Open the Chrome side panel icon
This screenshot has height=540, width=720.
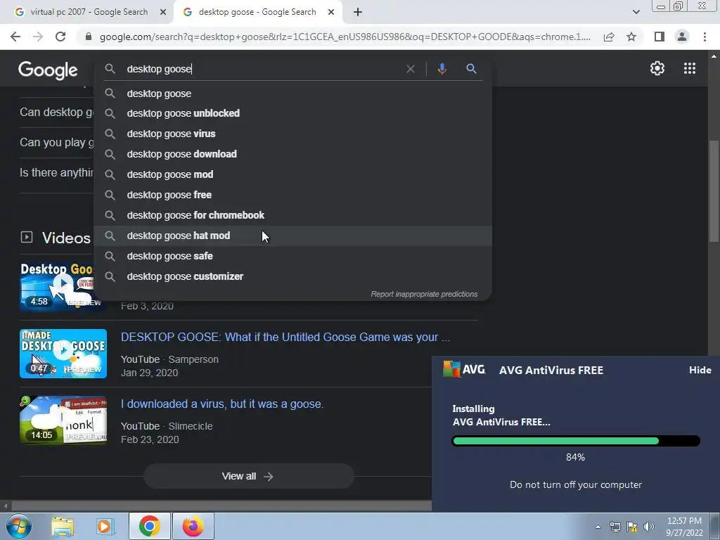(659, 37)
